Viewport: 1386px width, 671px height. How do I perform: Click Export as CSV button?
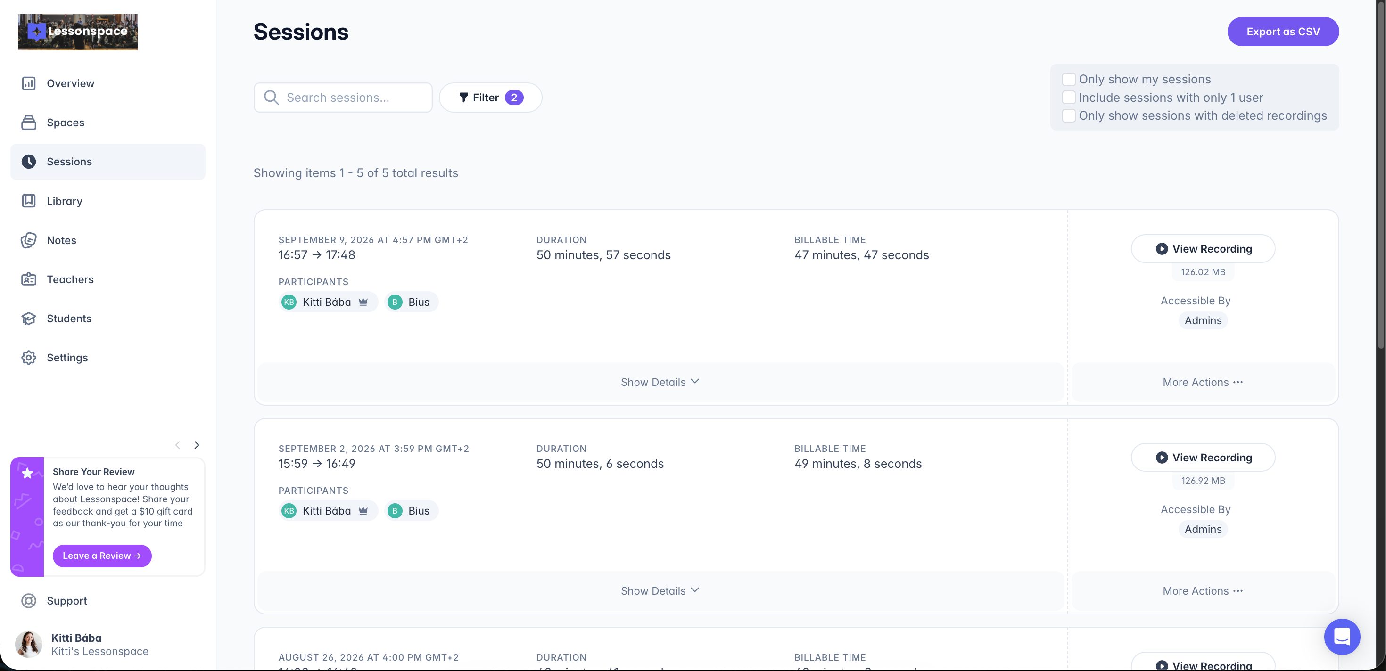1283,32
